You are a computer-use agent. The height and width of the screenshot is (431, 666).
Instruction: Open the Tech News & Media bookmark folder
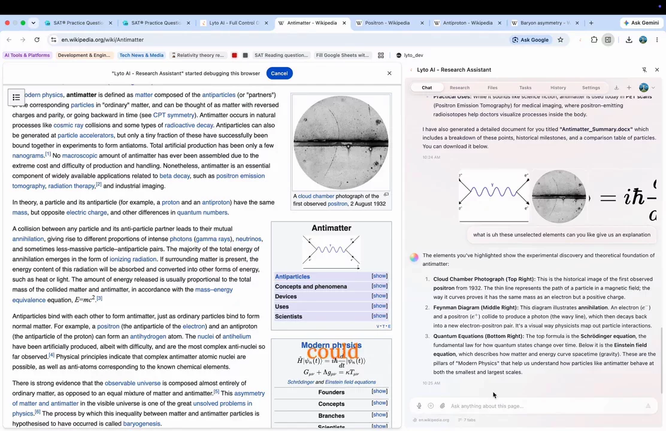141,55
